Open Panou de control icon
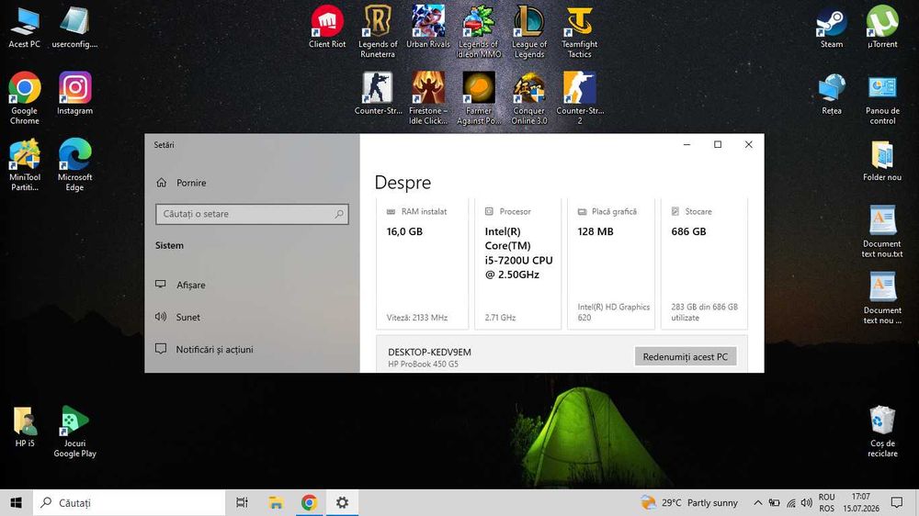The height and width of the screenshot is (516, 919). click(x=882, y=98)
